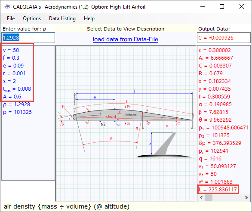The image size is (252, 212).
Task: Select input value A = 0.6
Action: [12, 97]
